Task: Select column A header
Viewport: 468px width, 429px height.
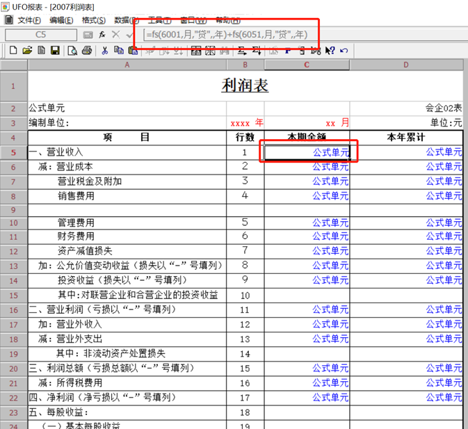Action: coord(127,65)
